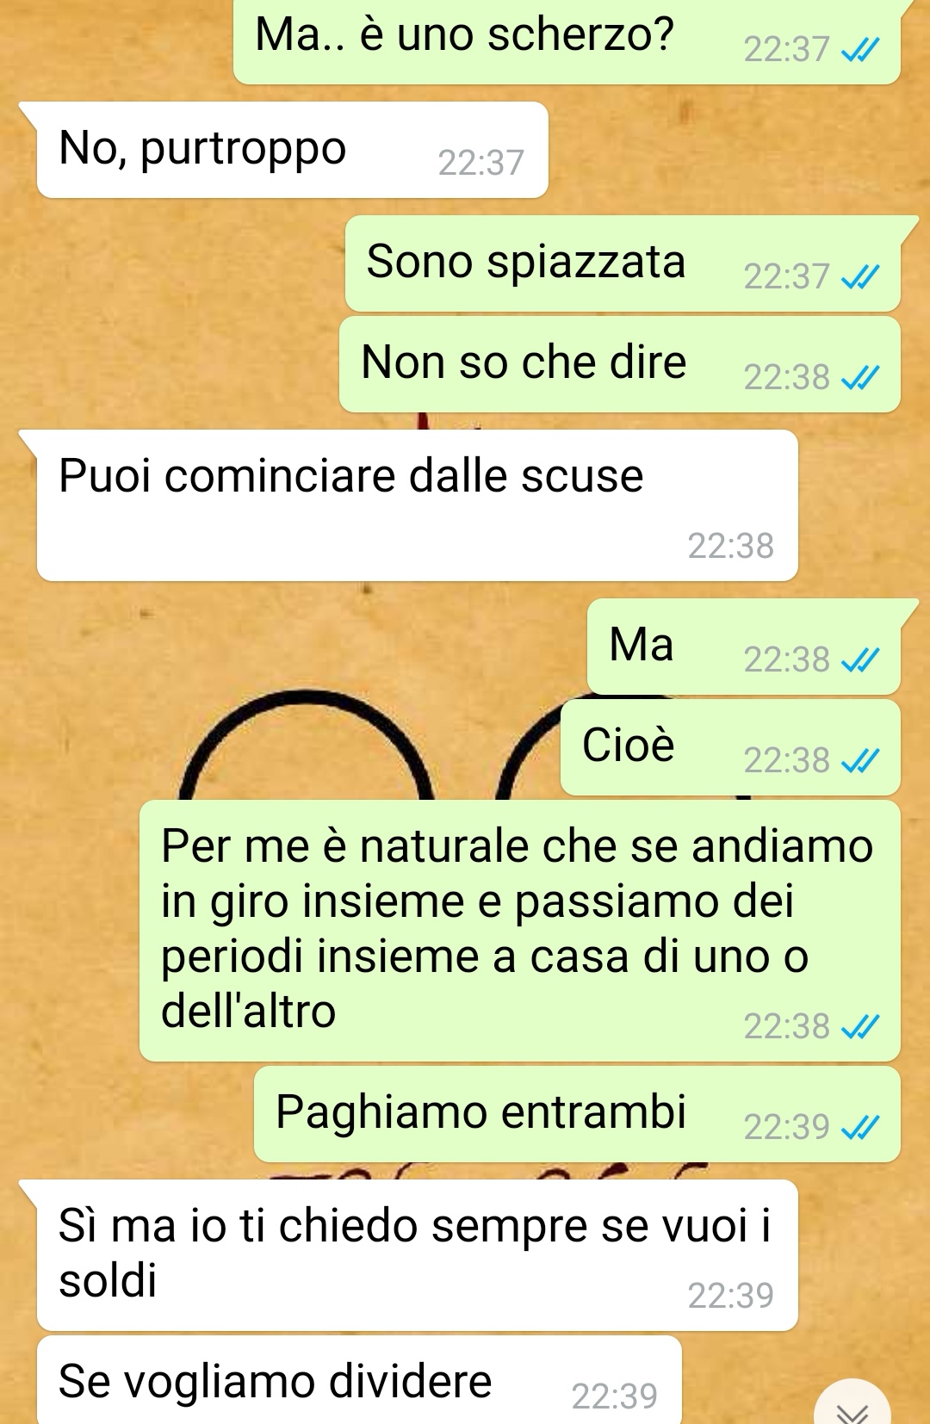The height and width of the screenshot is (1424, 930).
Task: Select 'Puoi cominciare dalle scuse' message
Action: (417, 505)
